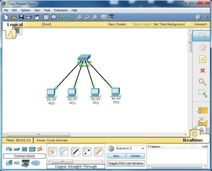Open the Custom Devices Dialog icon
Viewport: 212px width, 171px height.
pyautogui.click(x=112, y=17)
